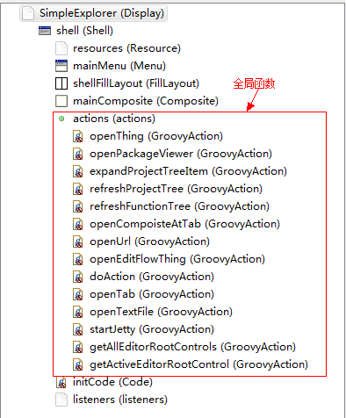Click the openEditFlowThing script icon

(x=78, y=259)
